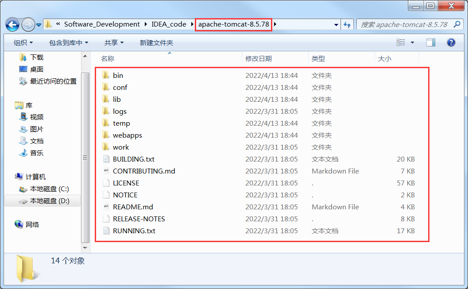
Task: Toggle the preview pane icon
Action: pyautogui.click(x=430, y=42)
